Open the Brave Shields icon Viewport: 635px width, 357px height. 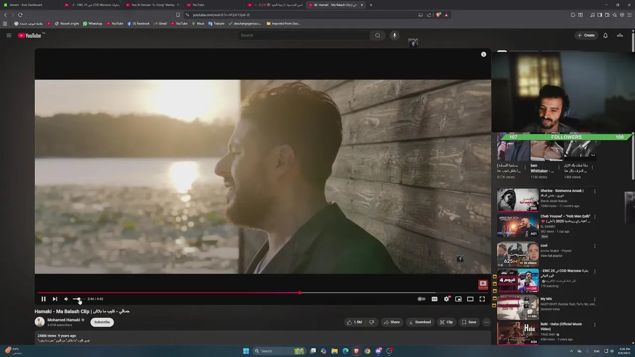point(439,15)
